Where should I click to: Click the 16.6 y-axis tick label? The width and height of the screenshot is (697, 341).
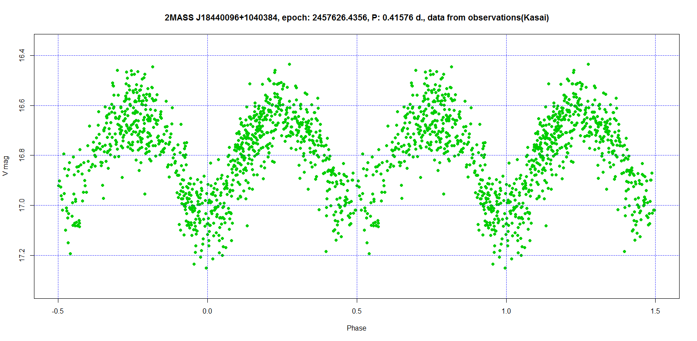coord(22,105)
